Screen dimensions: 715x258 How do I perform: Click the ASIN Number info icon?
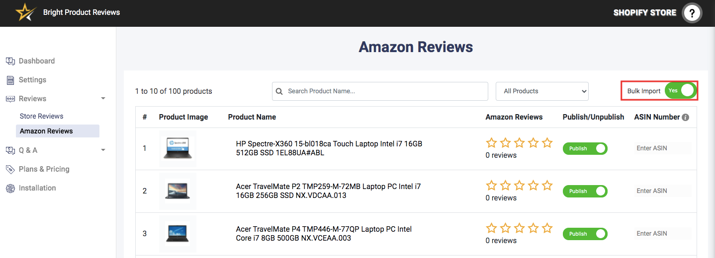tap(685, 118)
